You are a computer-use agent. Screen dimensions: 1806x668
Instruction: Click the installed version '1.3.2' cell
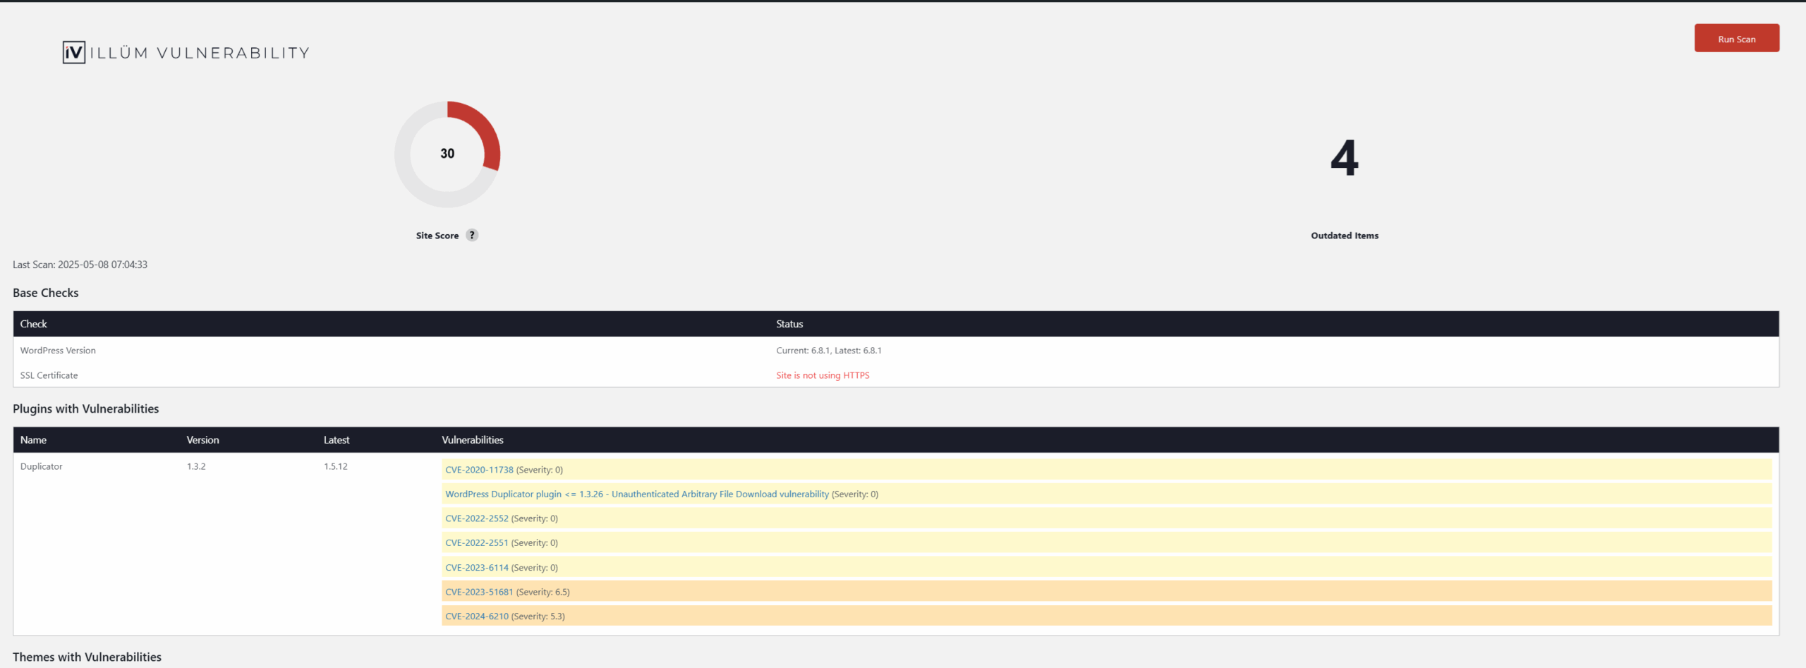click(x=196, y=466)
